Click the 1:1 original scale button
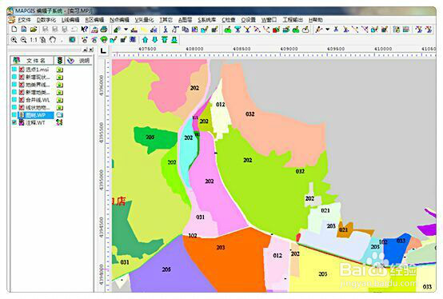The width and height of the screenshot is (443, 299). [x=33, y=40]
